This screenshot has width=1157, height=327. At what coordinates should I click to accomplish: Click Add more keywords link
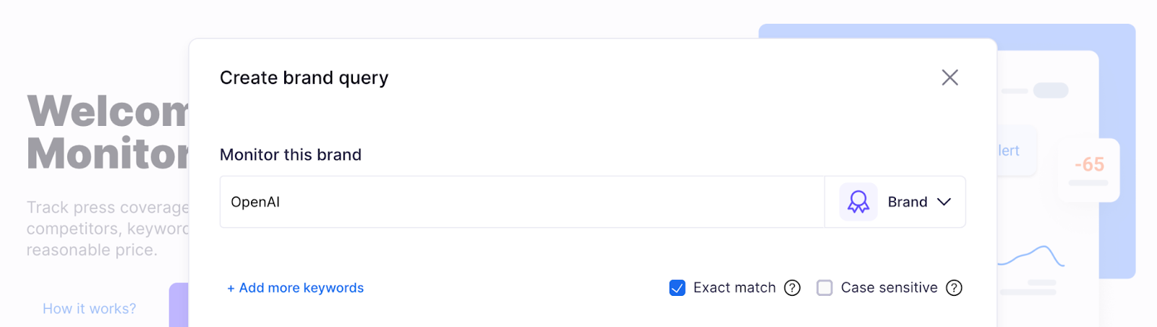click(295, 288)
